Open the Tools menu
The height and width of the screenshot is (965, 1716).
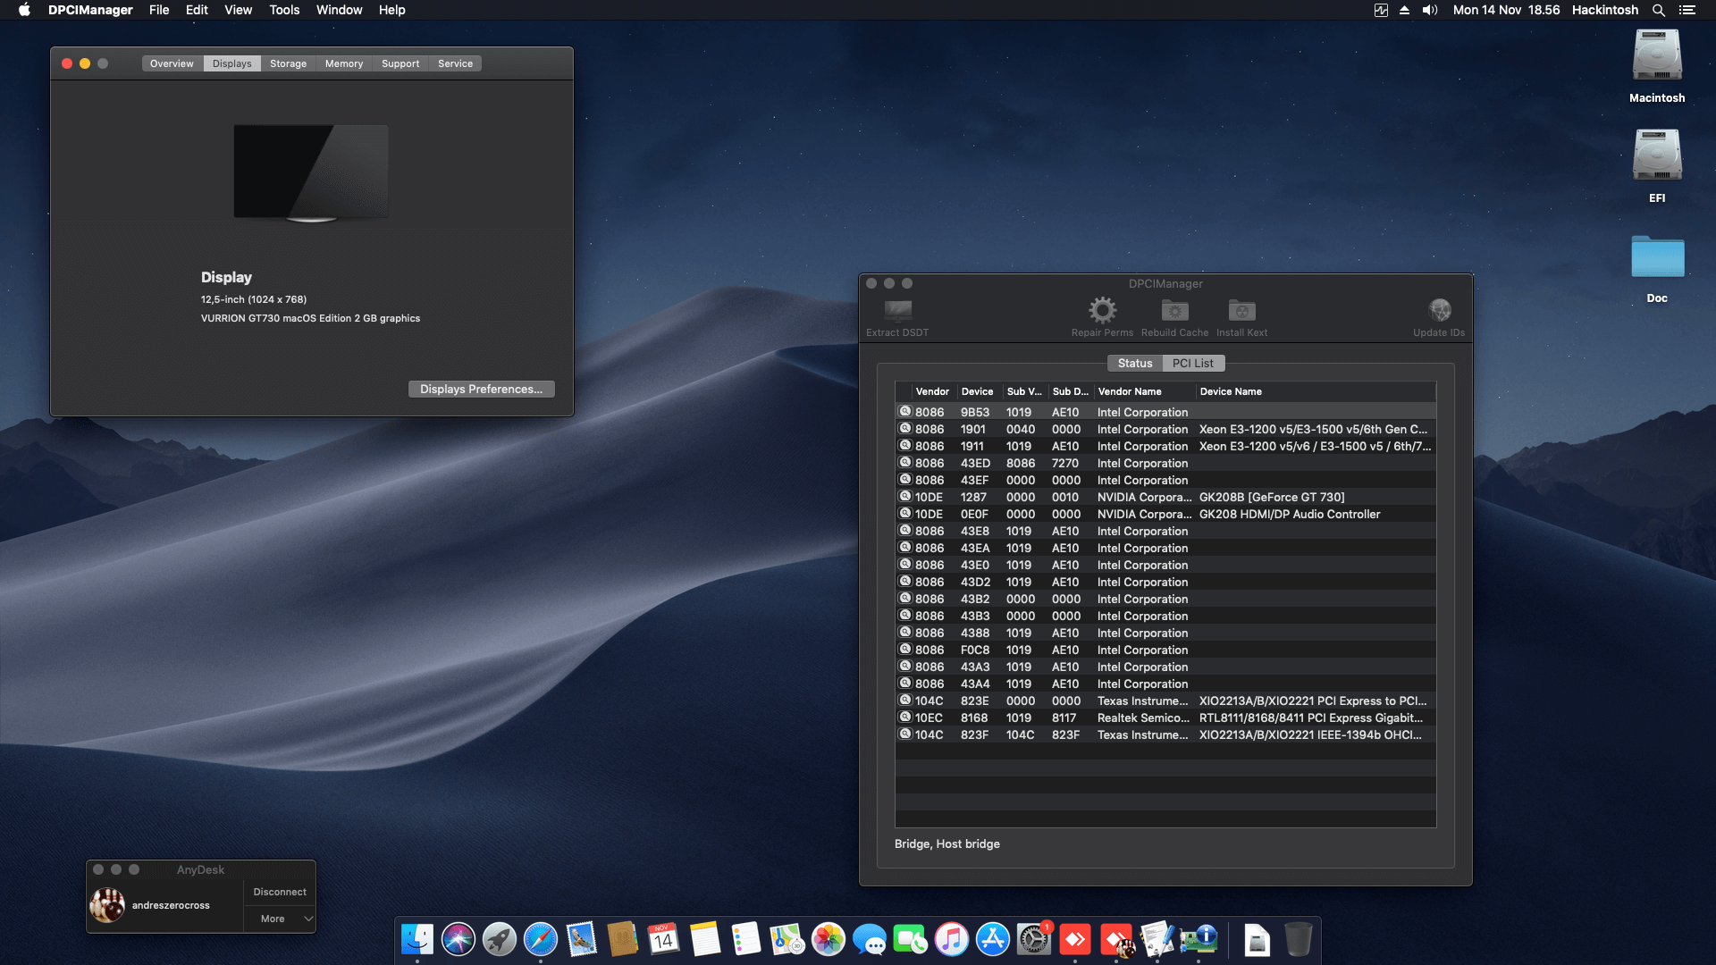[283, 10]
